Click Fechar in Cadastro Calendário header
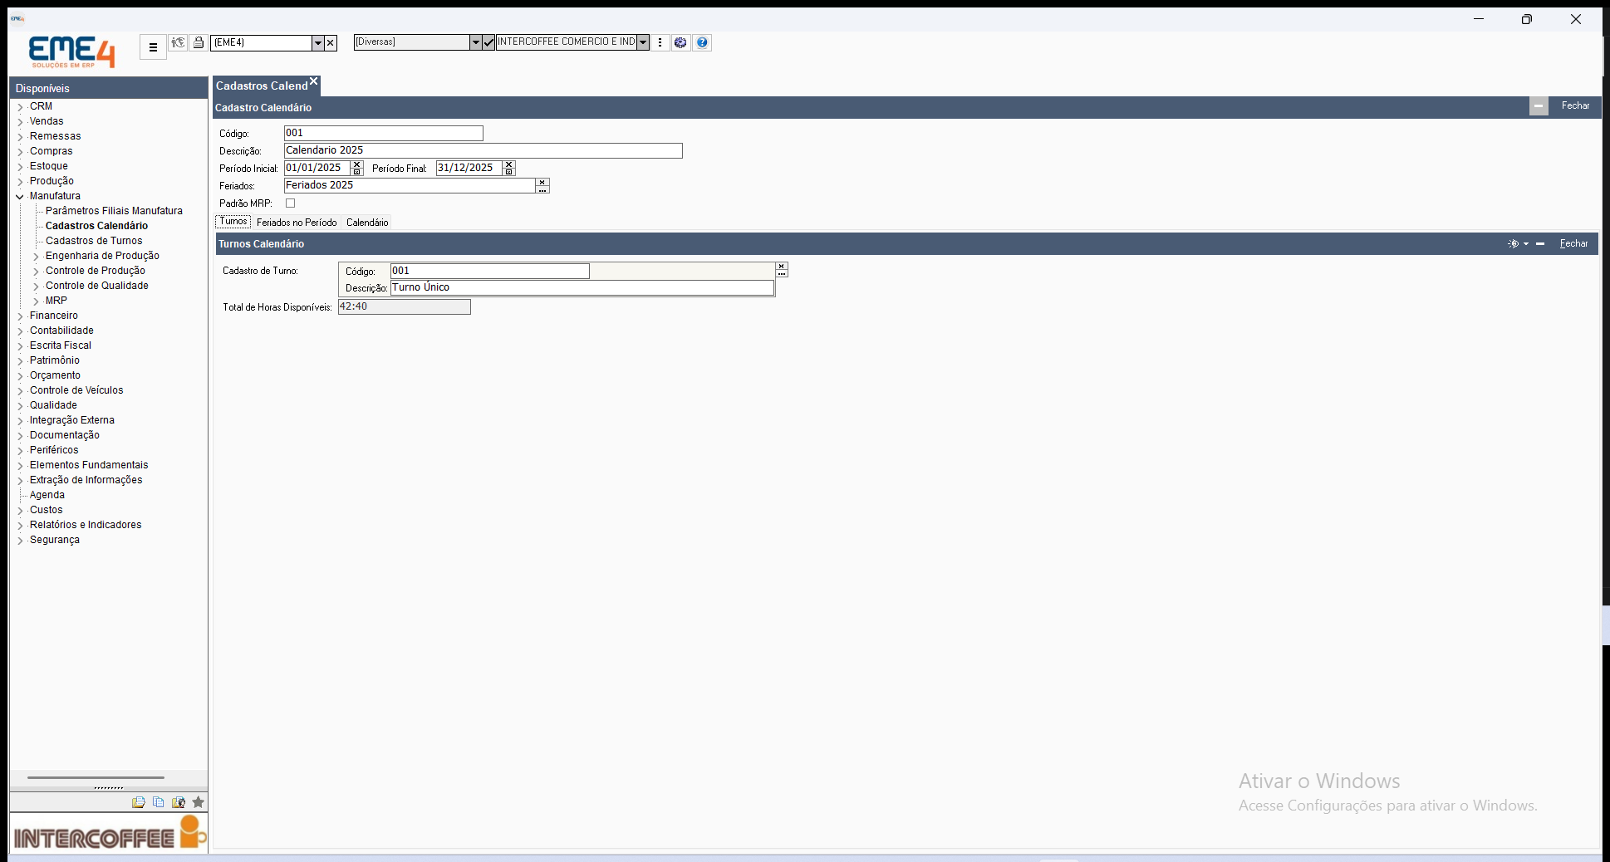This screenshot has height=862, width=1610. point(1575,105)
